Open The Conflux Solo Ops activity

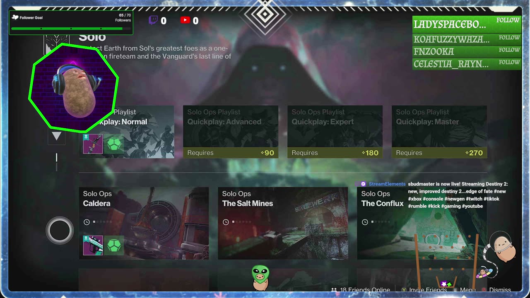422,223
